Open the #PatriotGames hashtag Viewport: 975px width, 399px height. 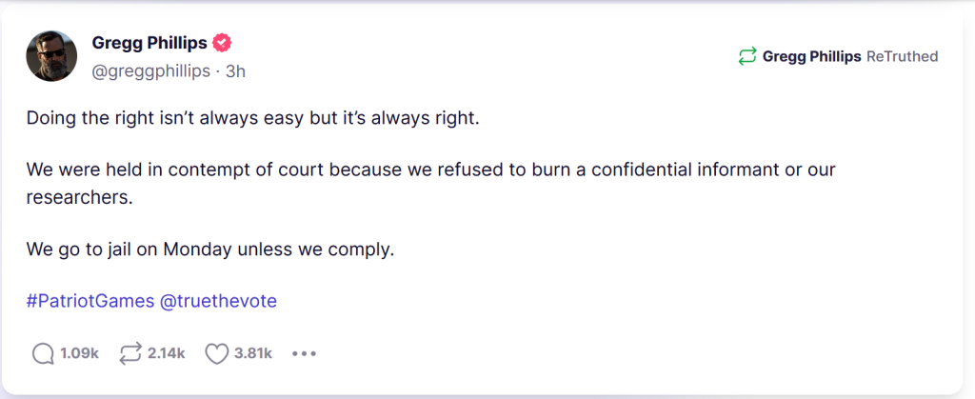click(x=90, y=301)
